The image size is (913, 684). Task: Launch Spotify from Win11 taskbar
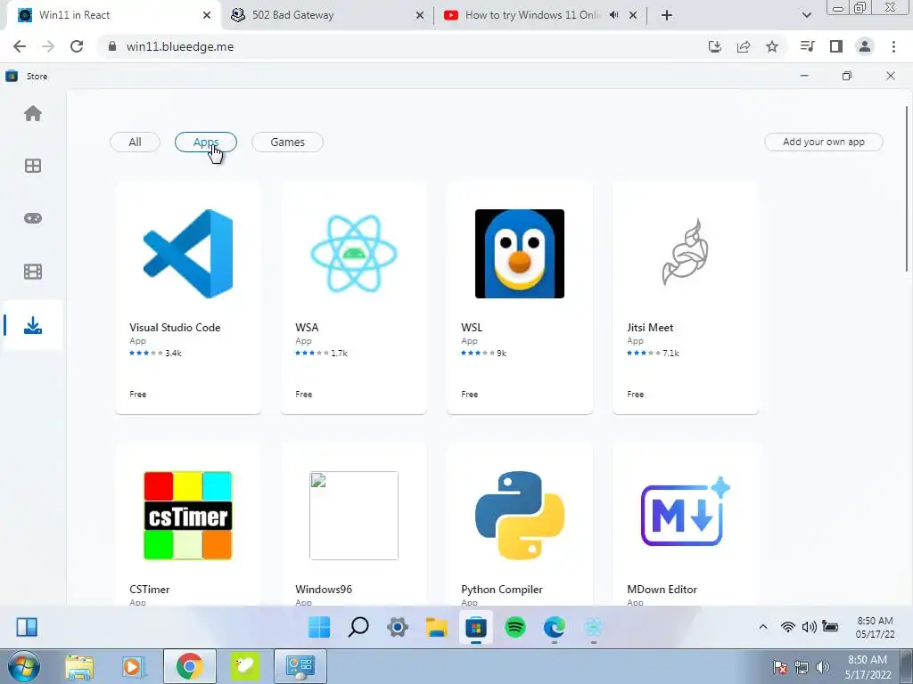pyautogui.click(x=515, y=627)
